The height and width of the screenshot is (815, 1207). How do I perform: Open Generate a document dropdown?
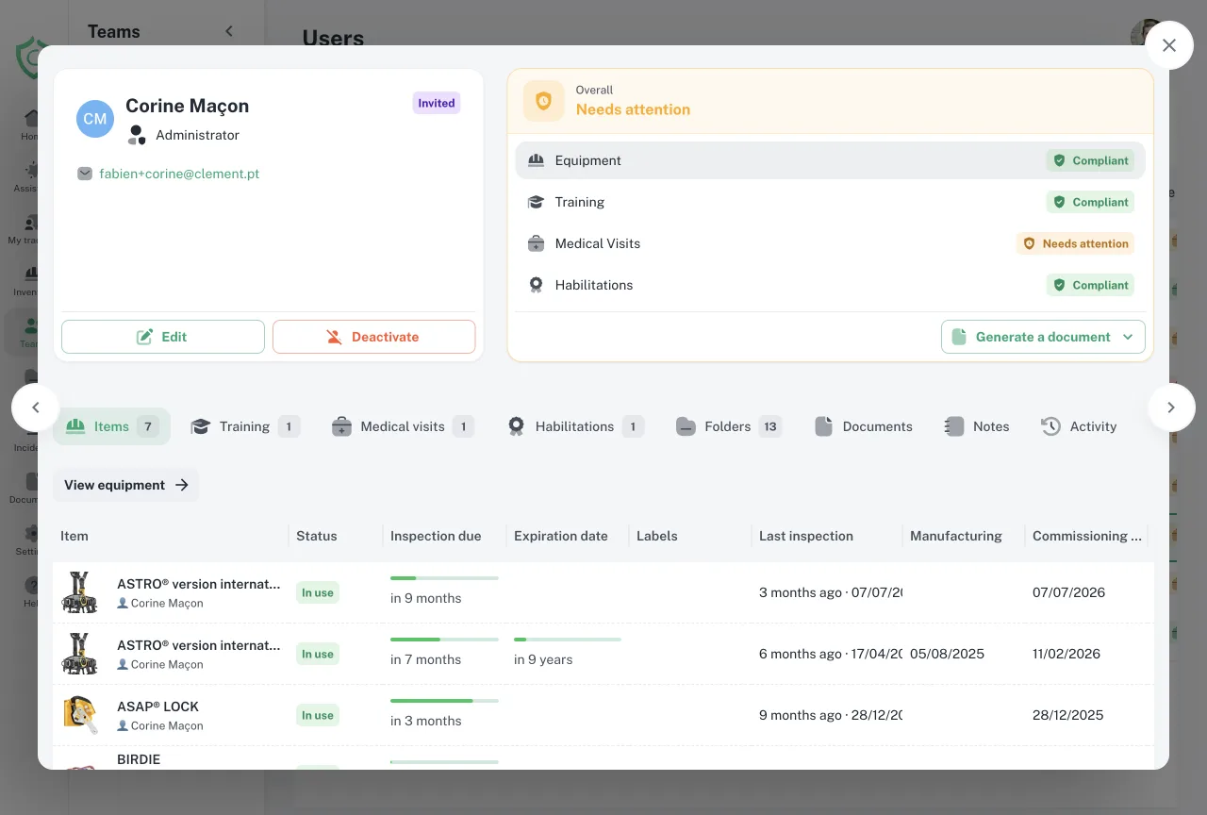pos(1043,337)
